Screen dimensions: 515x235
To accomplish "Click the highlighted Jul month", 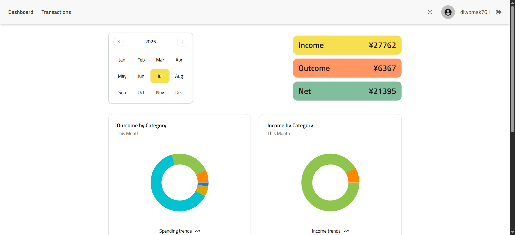I will coord(160,76).
